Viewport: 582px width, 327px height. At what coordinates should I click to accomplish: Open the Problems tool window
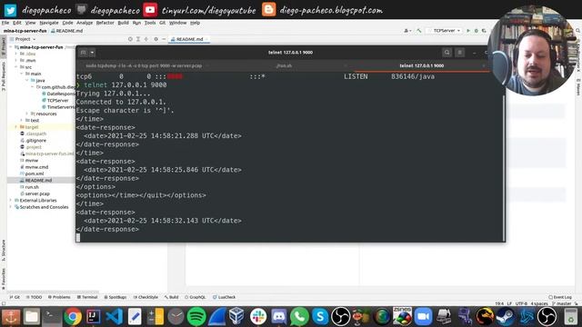click(x=59, y=297)
